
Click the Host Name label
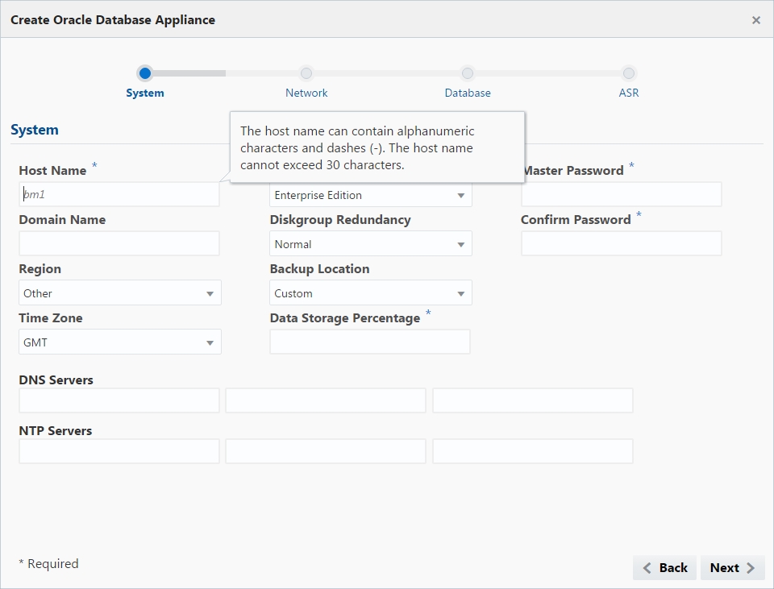coord(52,171)
